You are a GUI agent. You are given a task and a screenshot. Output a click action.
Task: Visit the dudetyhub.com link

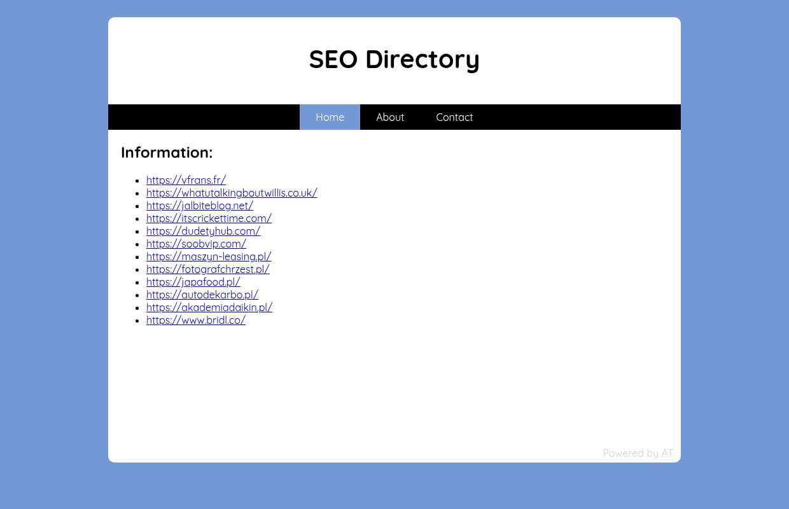203,231
